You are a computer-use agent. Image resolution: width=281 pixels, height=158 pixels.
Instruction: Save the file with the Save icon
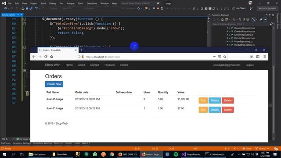point(27,8)
